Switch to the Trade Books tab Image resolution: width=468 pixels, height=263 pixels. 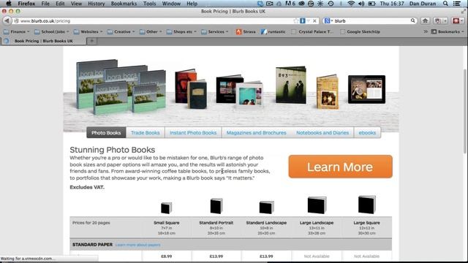coord(145,133)
